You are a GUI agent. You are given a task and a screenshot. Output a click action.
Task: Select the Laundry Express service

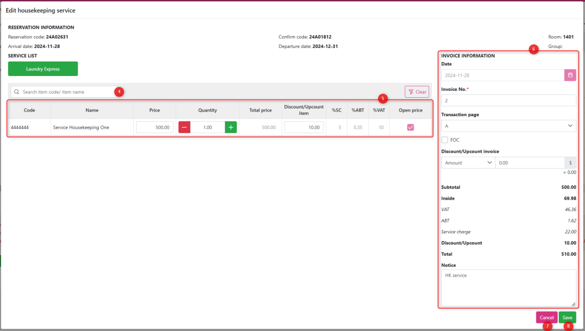(43, 69)
